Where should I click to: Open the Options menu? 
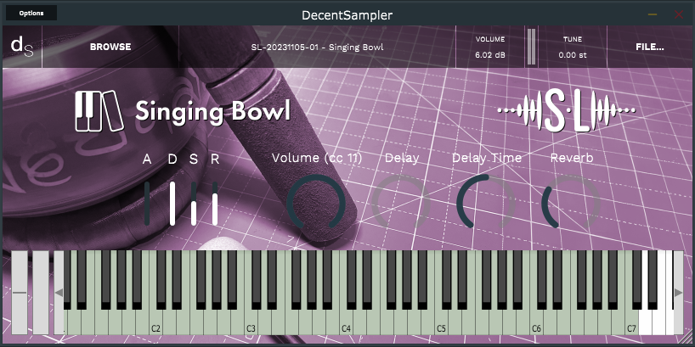coord(31,13)
